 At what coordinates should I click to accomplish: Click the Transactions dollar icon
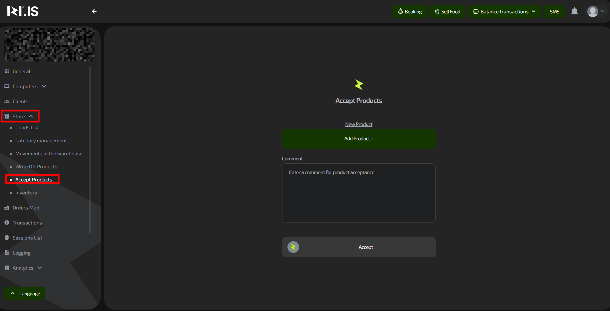pyautogui.click(x=7, y=223)
